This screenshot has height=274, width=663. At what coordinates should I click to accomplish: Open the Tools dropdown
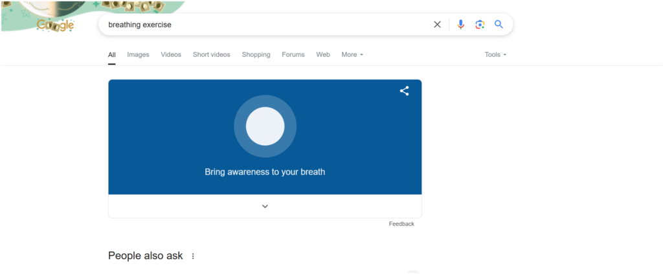(x=495, y=54)
